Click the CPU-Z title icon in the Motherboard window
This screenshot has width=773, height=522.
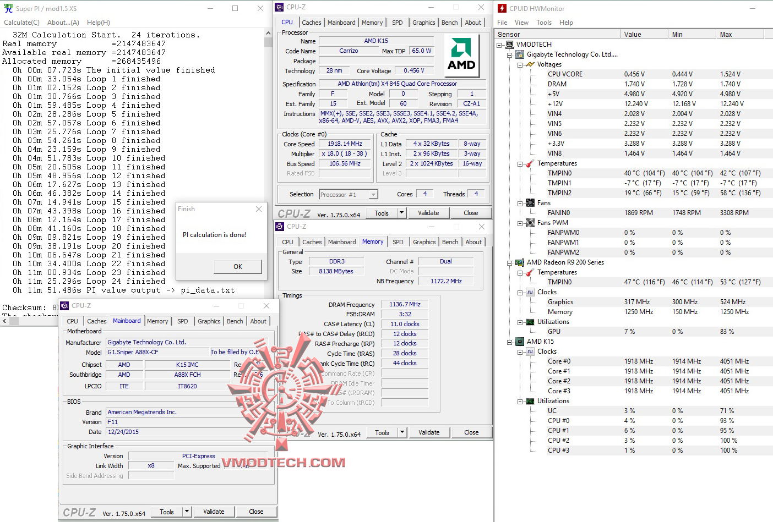point(64,306)
